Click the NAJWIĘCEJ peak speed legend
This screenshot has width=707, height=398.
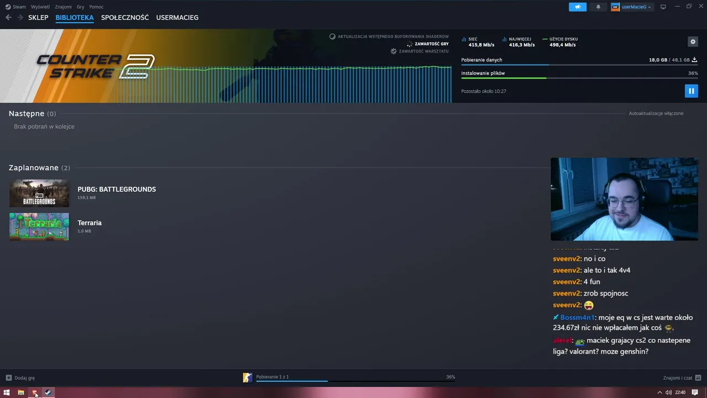point(519,42)
